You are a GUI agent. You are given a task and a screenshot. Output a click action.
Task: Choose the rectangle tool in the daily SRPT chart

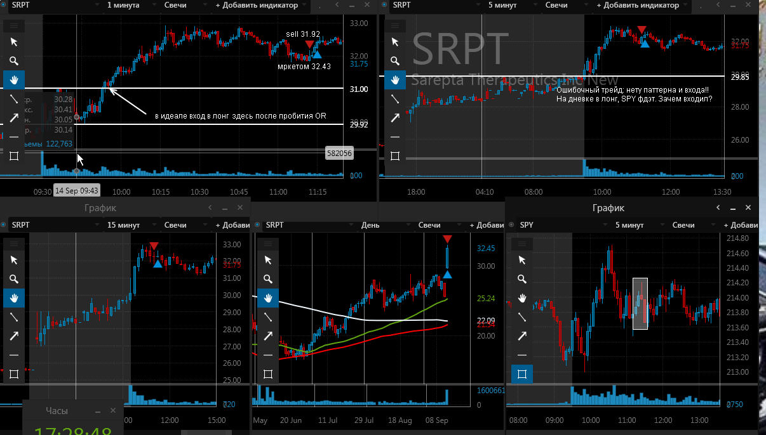click(268, 374)
